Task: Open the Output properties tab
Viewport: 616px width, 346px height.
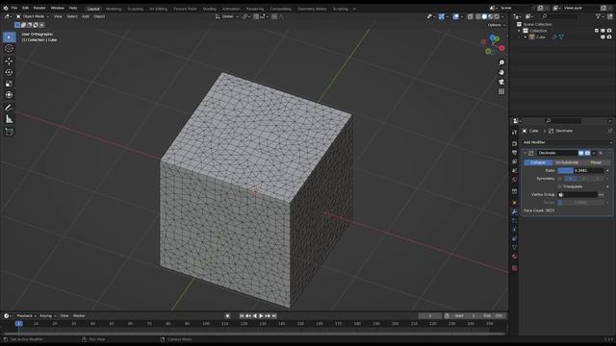Action: [514, 153]
